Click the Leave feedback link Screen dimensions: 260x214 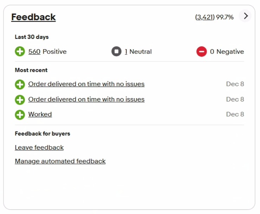[x=39, y=147]
